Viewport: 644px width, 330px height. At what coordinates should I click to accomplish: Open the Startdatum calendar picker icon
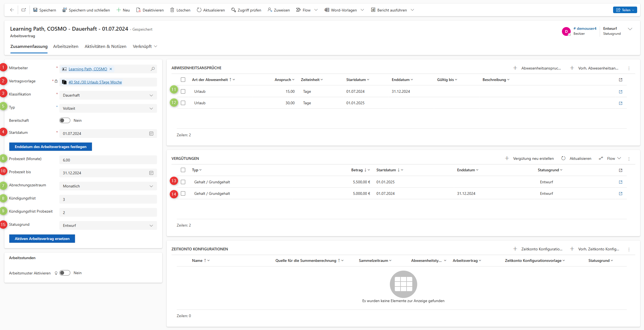point(151,134)
